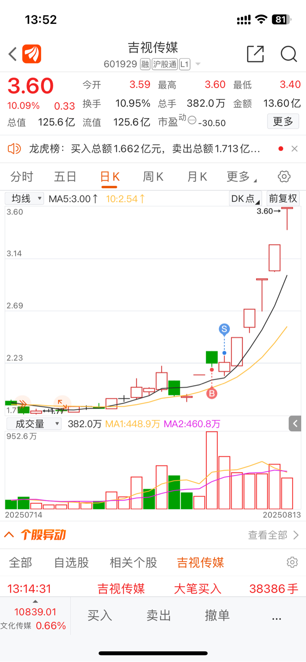Tap the 前复权 adjustment button
306x662 pixels.
click(283, 198)
